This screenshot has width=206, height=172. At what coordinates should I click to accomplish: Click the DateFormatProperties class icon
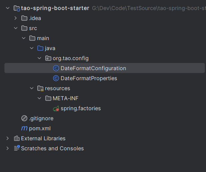tap(56, 78)
